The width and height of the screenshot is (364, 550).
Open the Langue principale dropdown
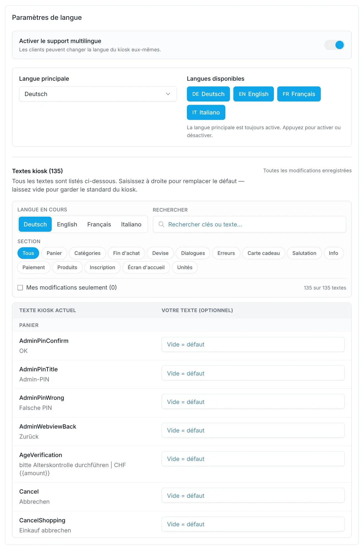[x=98, y=94]
